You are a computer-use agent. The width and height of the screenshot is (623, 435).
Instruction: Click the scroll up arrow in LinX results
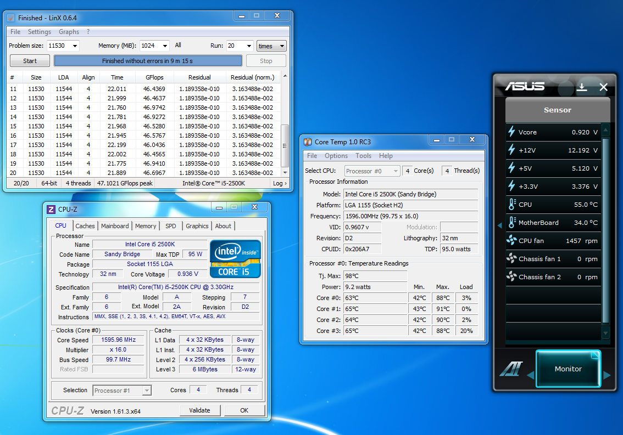(285, 76)
